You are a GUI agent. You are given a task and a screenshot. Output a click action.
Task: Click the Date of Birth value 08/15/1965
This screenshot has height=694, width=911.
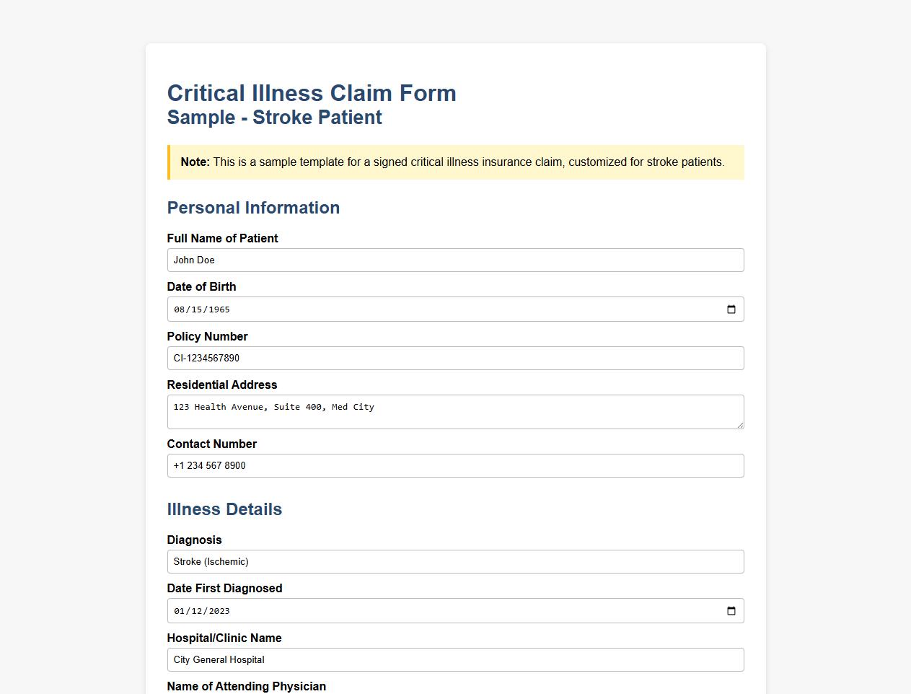tap(201, 309)
